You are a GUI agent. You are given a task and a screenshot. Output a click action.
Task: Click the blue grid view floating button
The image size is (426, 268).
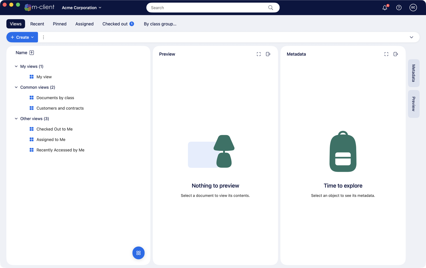point(138,253)
